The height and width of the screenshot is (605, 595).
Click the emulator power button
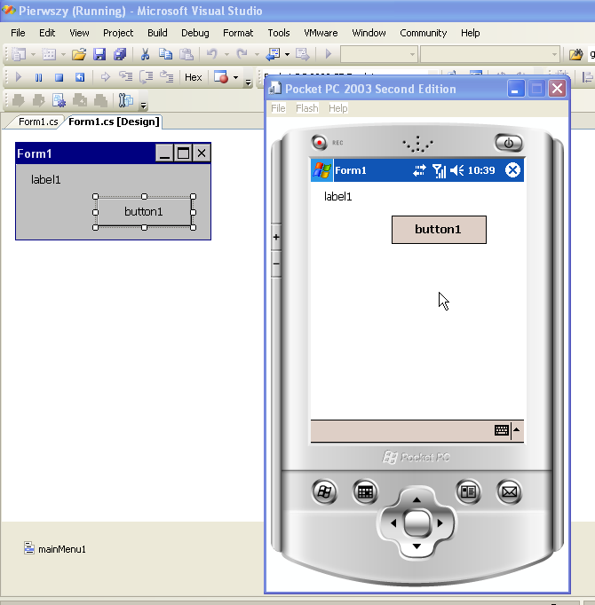point(509,143)
